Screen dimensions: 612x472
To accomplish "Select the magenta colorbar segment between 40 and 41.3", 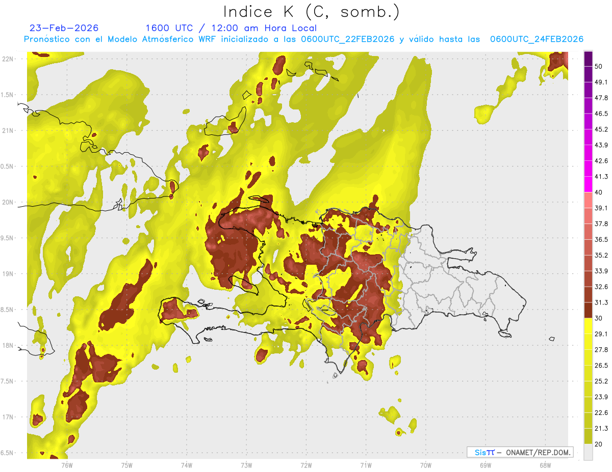I will click(589, 184).
